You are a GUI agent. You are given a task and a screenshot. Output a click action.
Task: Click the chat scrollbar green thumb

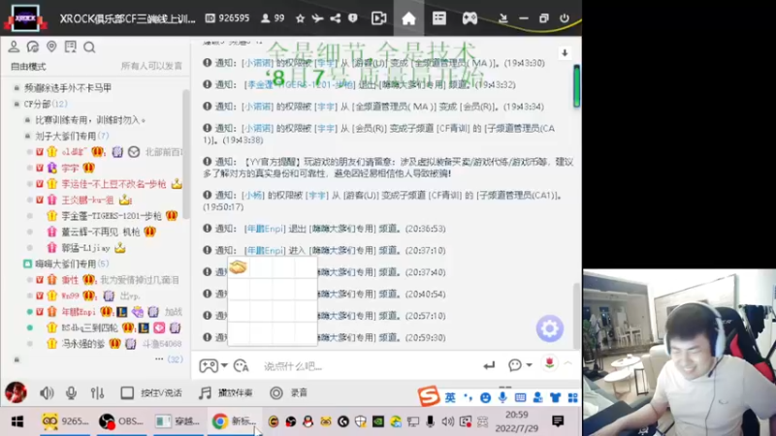tap(576, 85)
